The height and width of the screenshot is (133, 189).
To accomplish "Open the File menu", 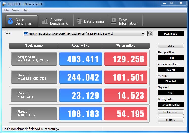I will click(x=6, y=10).
